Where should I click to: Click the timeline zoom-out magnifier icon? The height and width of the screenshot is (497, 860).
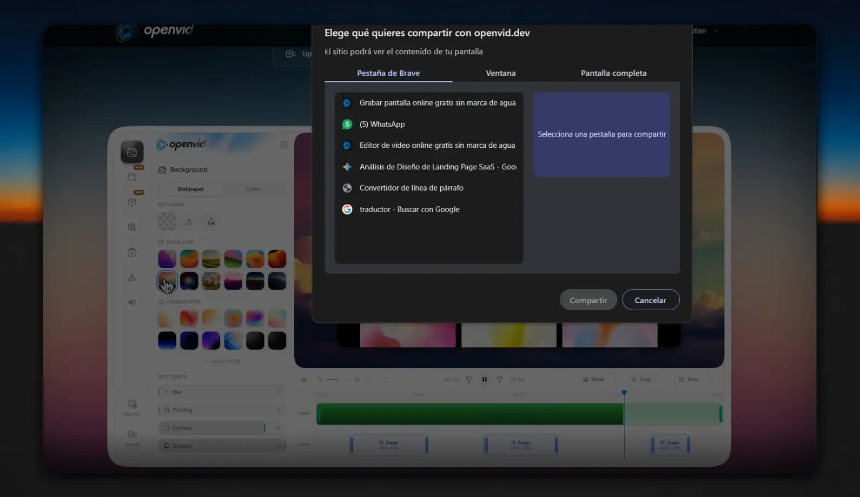320,380
